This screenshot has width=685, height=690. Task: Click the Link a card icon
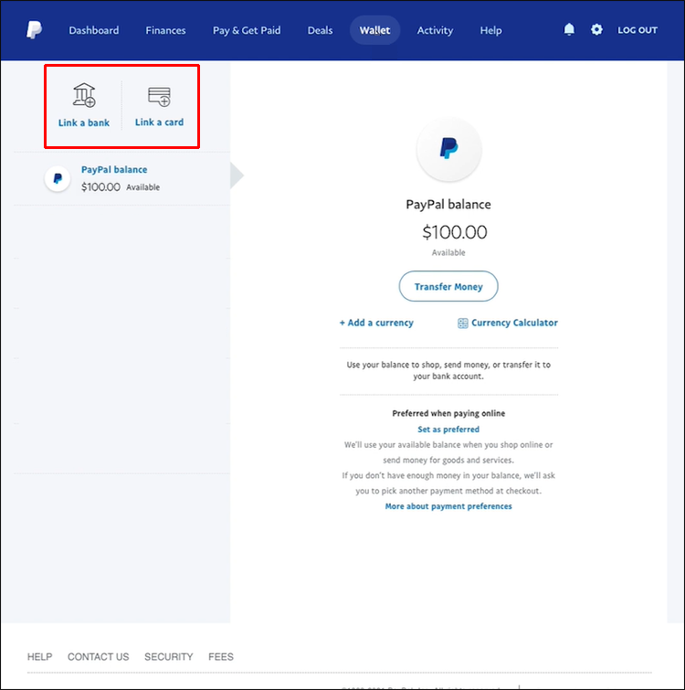(159, 97)
